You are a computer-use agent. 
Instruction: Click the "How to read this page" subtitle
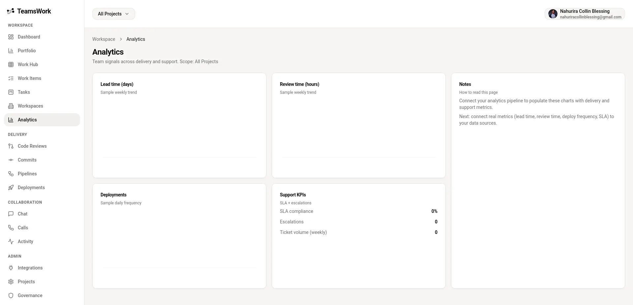tap(478, 92)
